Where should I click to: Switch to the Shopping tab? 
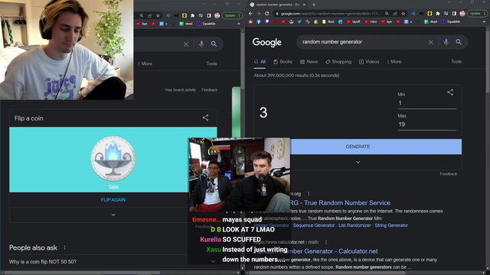point(338,62)
